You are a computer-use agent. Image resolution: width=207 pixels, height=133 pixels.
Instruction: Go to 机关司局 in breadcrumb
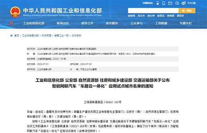(x=46, y=36)
